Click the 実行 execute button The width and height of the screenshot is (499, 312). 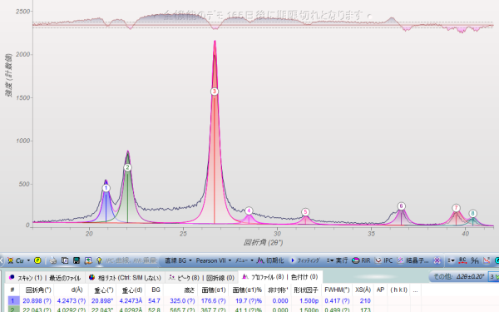coord(338,260)
